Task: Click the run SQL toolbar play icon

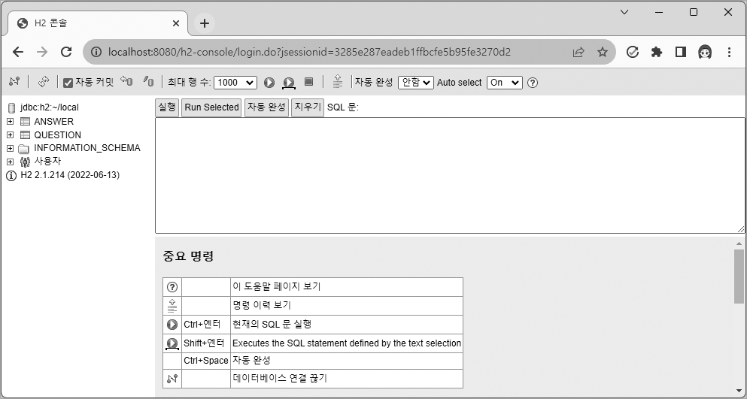Action: pos(269,83)
